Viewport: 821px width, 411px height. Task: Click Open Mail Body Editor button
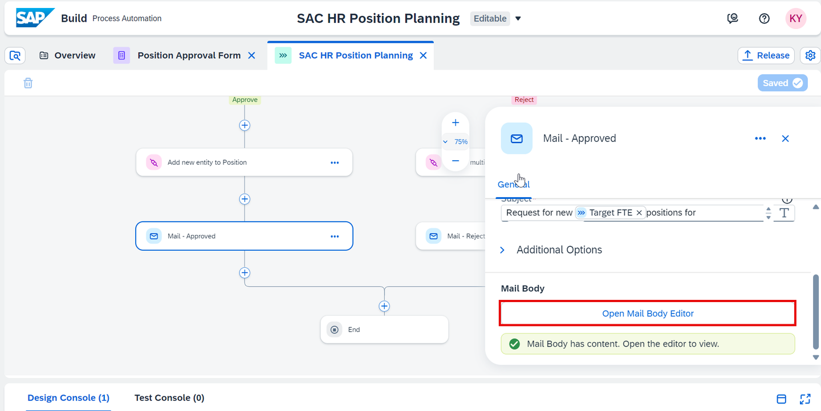[x=648, y=314]
